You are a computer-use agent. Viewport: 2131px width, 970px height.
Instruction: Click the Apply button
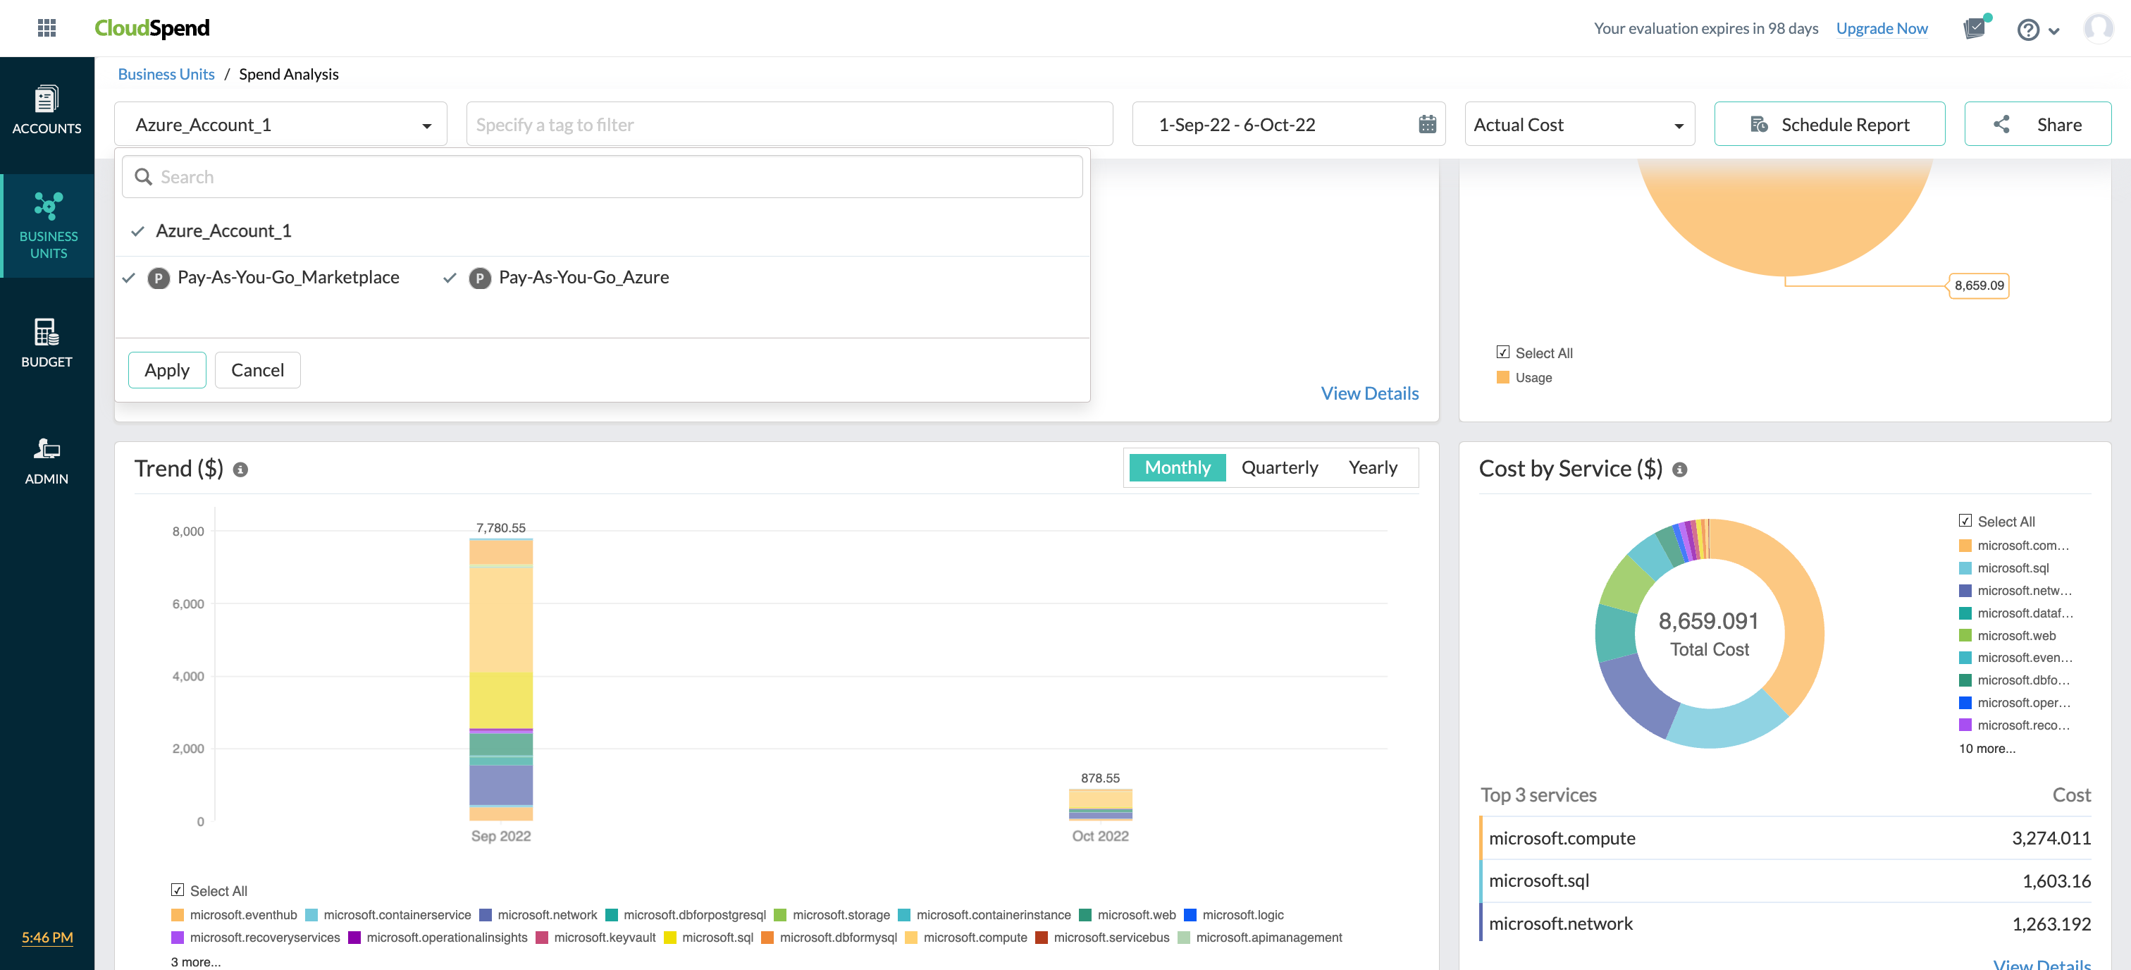167,370
